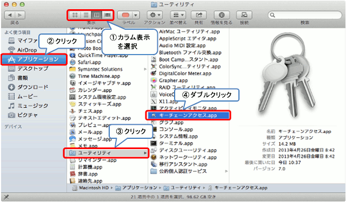The image size is (346, 202).
Task: Switch to list view
Action: (x=86, y=15)
